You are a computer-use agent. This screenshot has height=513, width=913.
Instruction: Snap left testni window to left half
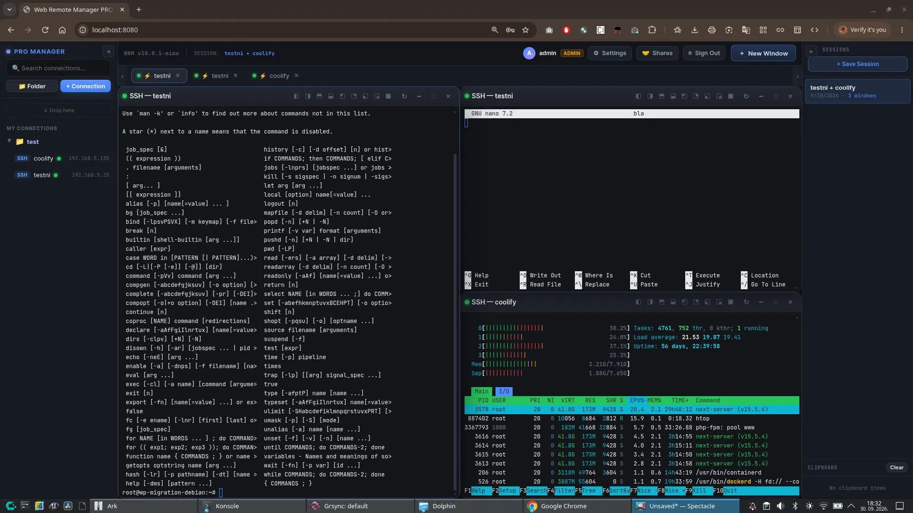(x=296, y=96)
